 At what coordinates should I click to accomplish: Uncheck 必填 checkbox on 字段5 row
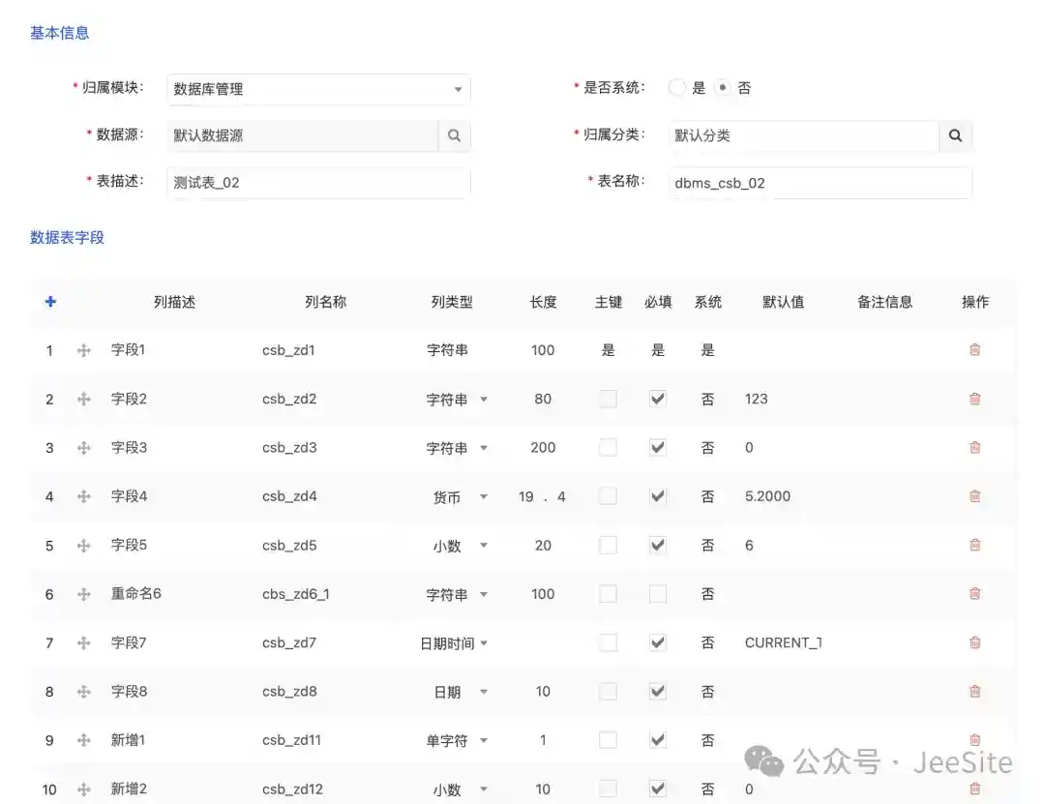point(658,545)
